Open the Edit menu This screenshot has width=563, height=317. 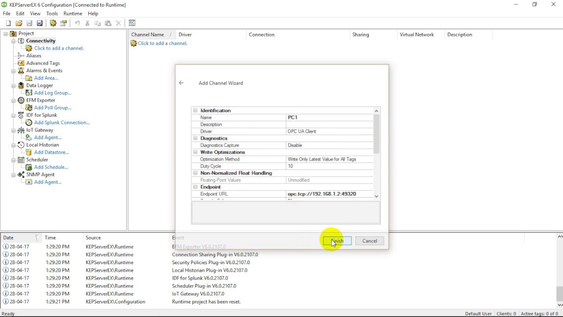click(20, 14)
